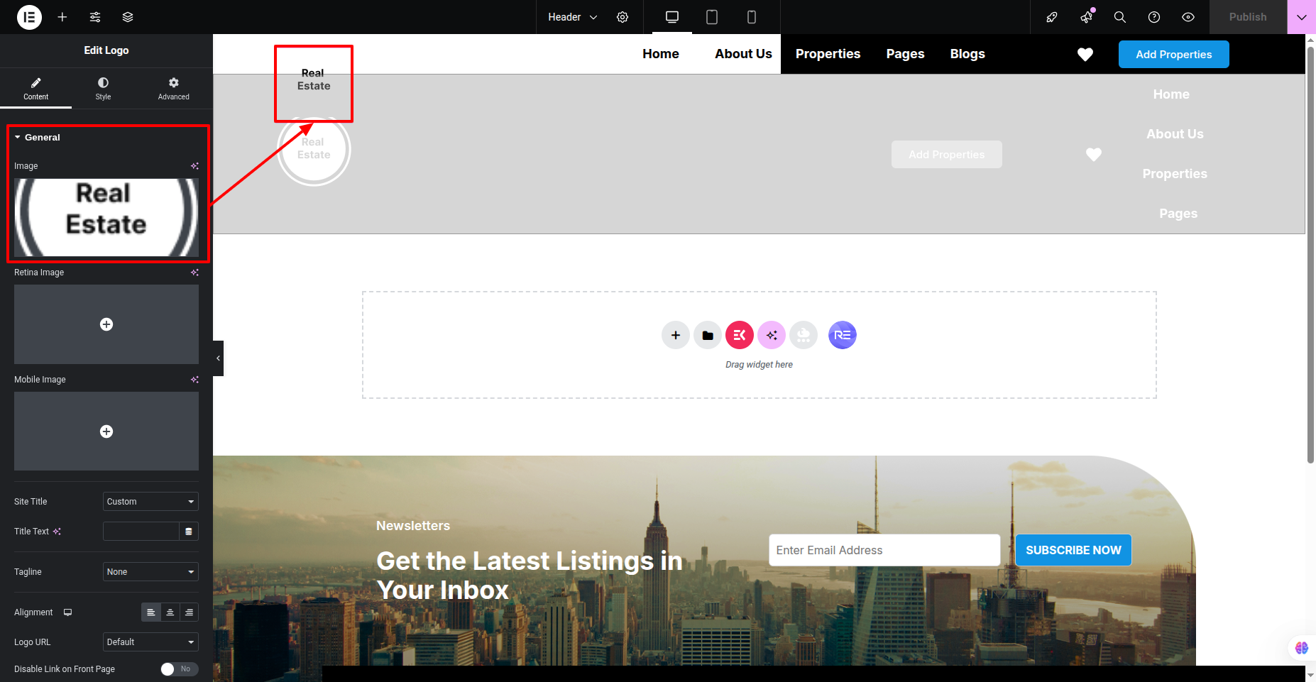Click the folder template library icon
The image size is (1316, 682).
pyautogui.click(x=708, y=335)
